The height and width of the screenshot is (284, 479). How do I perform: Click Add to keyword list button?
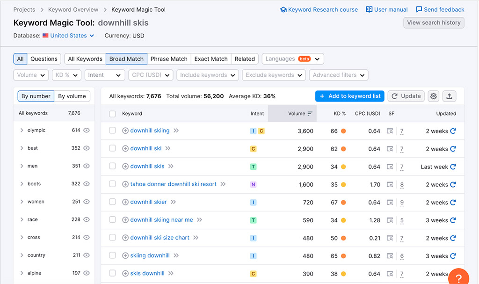tap(349, 96)
